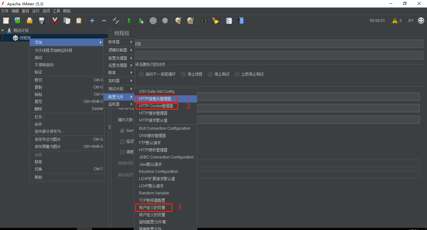The height and width of the screenshot is (230, 427).
Task: Expand the 断言 submenu
Action: coord(119,72)
